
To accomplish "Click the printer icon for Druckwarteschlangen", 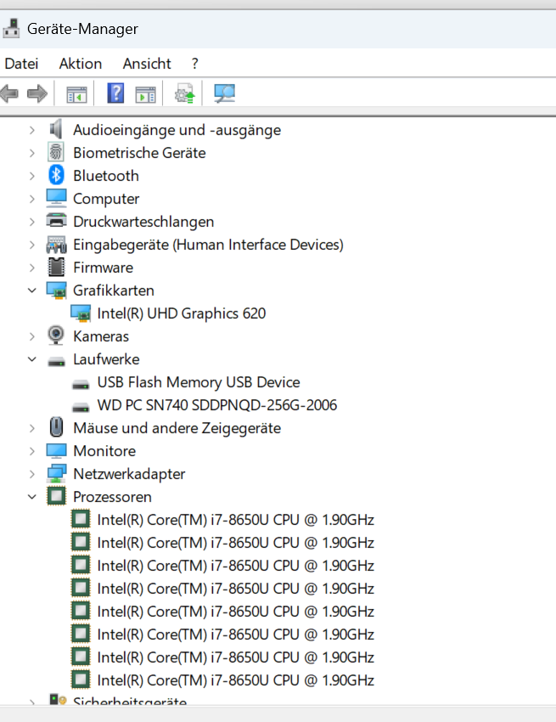I will click(56, 221).
